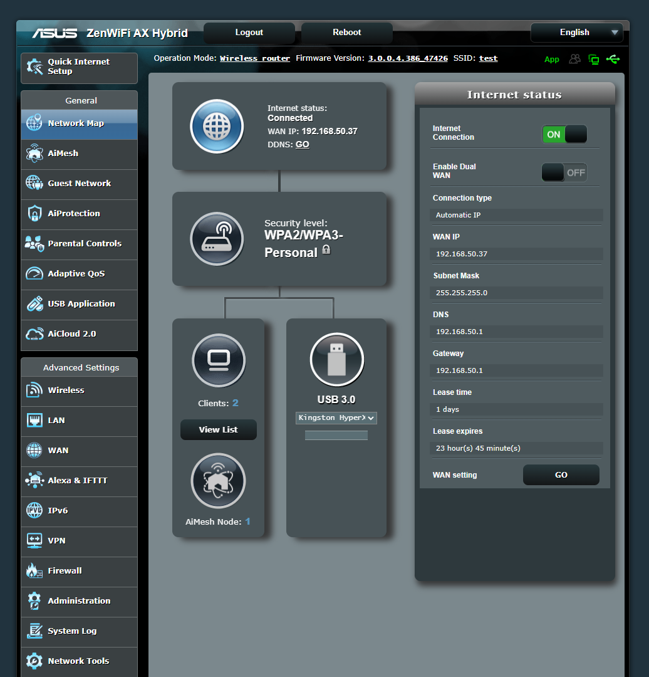Click the DDNS GO link
Screen dimensions: 649x677
[302, 144]
